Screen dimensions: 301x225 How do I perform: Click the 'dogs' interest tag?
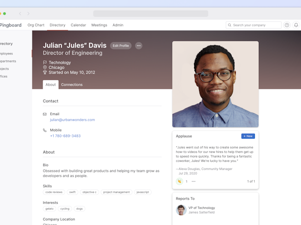coord(79,208)
